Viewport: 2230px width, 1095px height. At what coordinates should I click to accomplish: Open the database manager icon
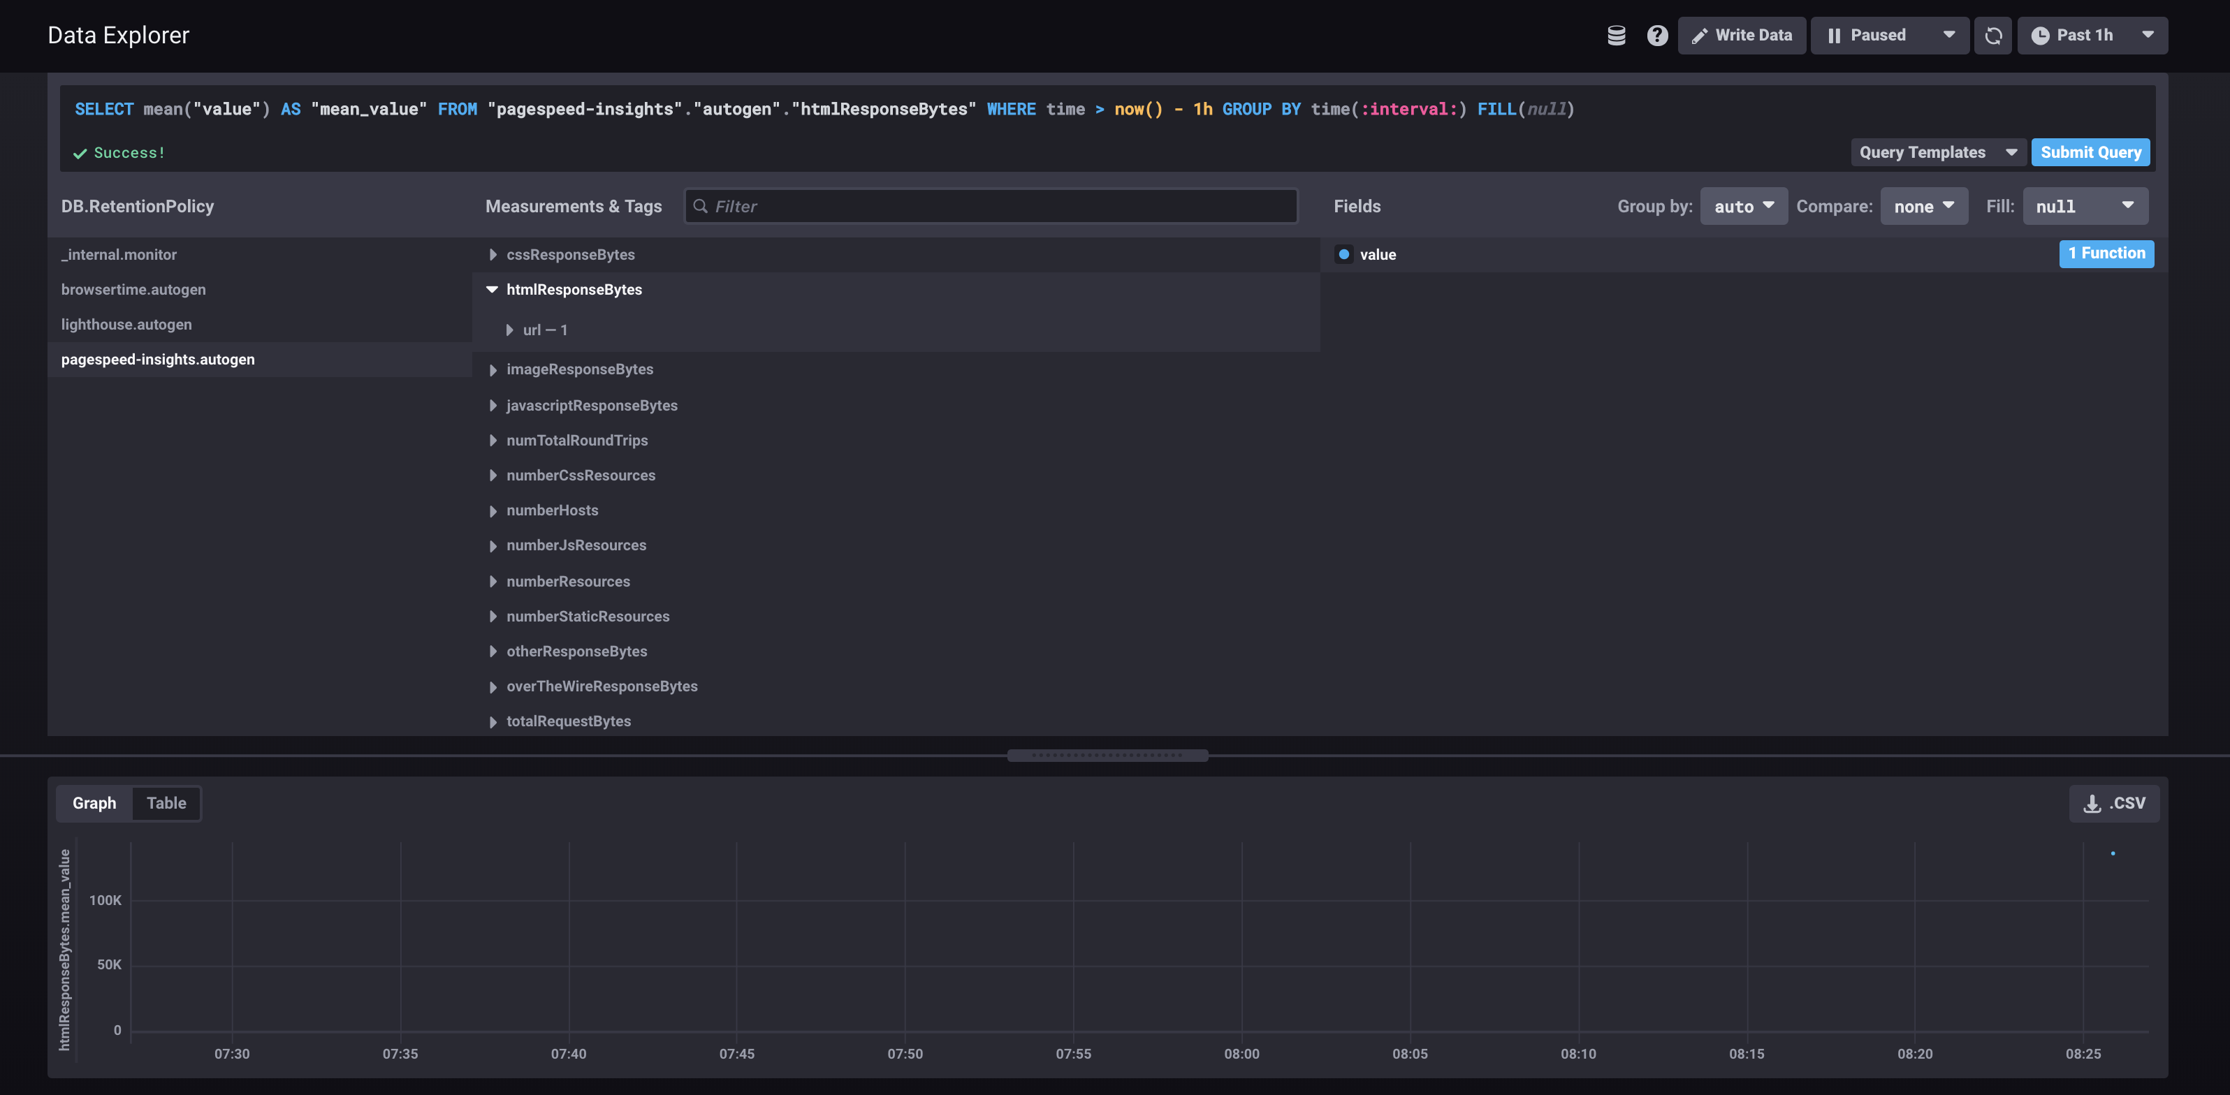point(1616,36)
